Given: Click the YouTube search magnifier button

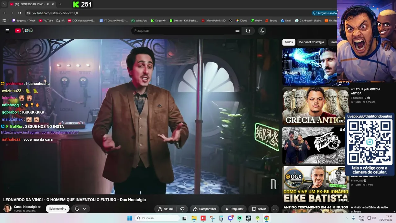Looking at the screenshot, I should (x=248, y=31).
